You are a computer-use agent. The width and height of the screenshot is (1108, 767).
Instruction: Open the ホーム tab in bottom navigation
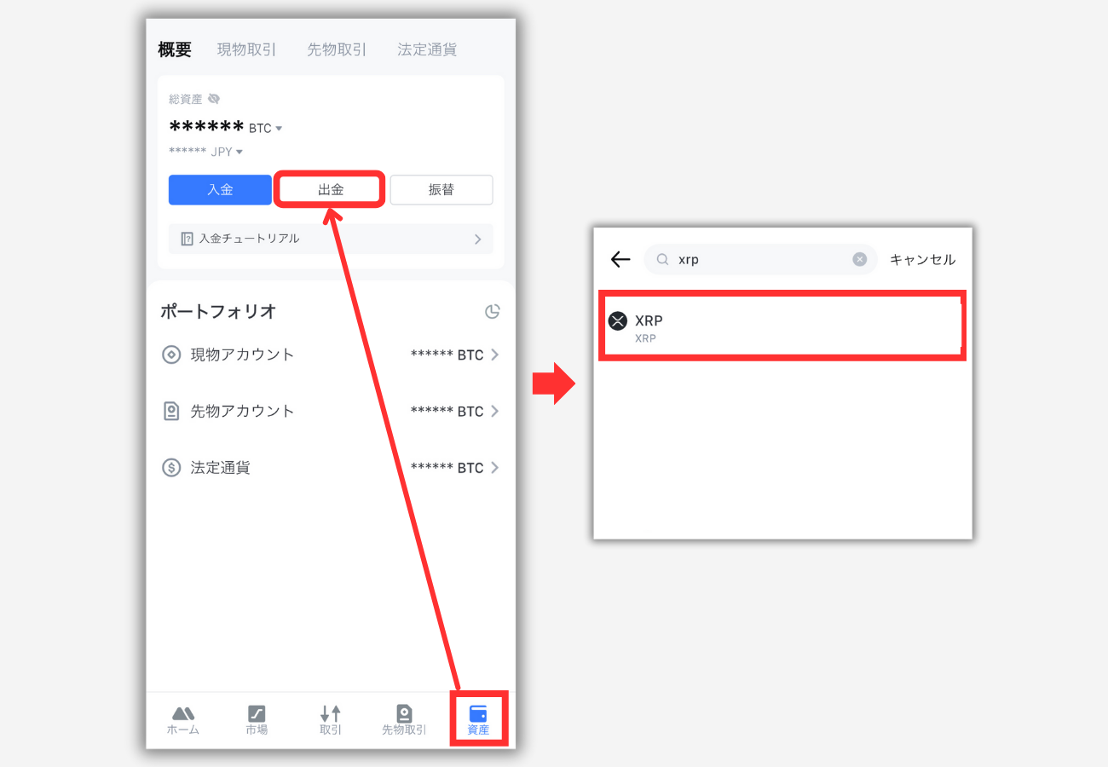pos(182,720)
